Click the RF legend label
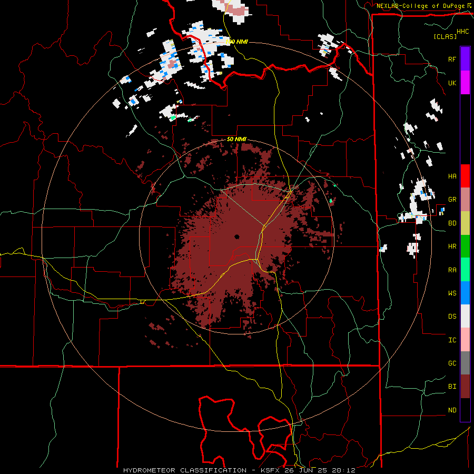This screenshot has height=474, width=474. (452, 59)
